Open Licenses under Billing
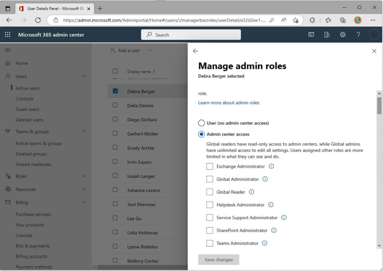383x271 pixels. point(24,235)
